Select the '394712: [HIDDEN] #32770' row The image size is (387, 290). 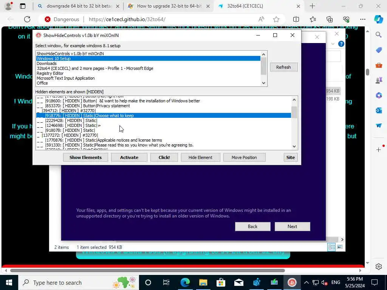[x=163, y=111]
